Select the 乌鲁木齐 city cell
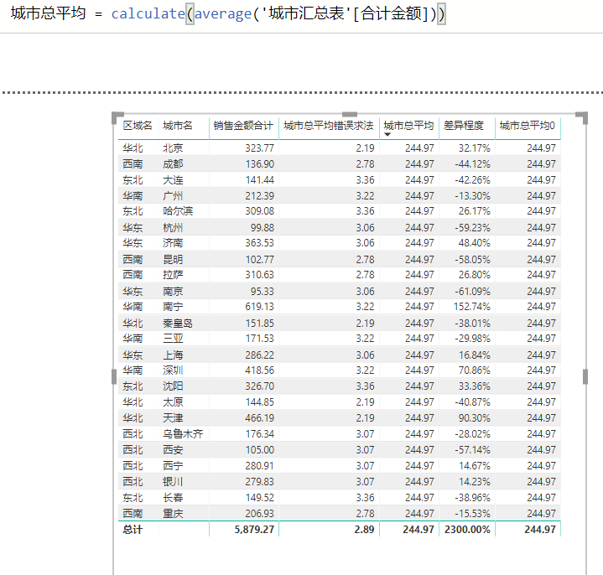 pos(183,434)
